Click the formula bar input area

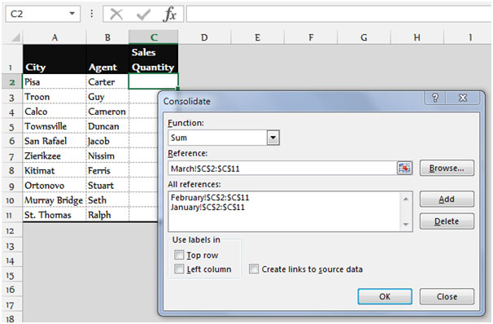(x=339, y=14)
